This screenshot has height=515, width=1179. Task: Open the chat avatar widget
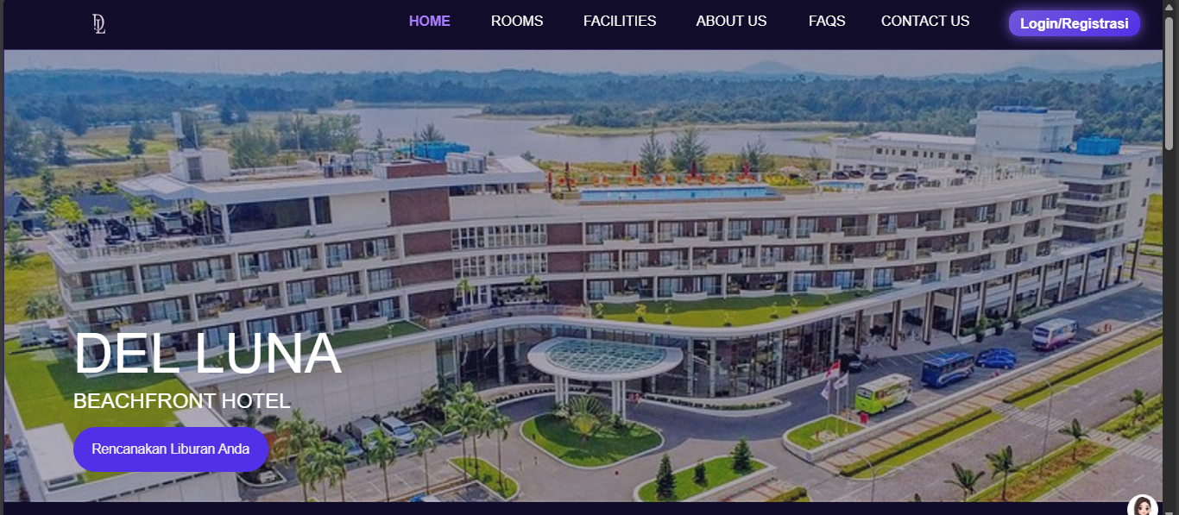pos(1143,506)
